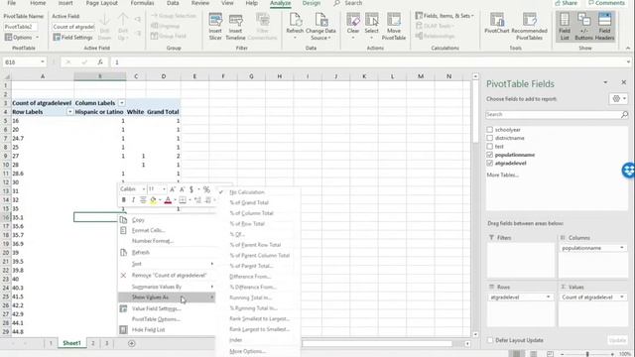Open Fields, Items, & Sets dropdown

(444, 16)
